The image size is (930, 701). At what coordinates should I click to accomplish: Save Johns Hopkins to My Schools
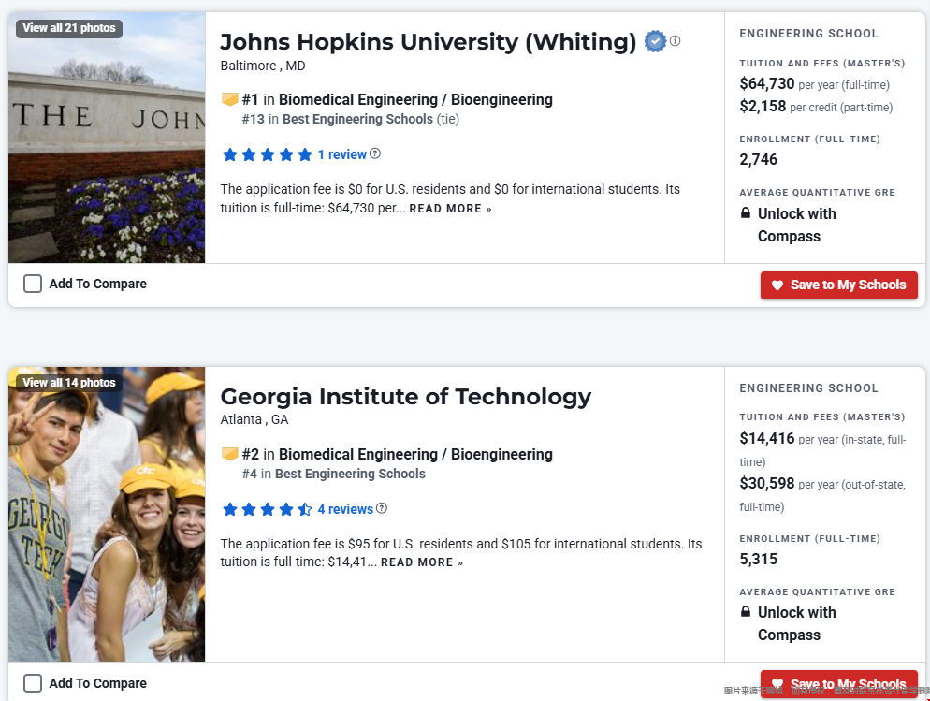[839, 285]
